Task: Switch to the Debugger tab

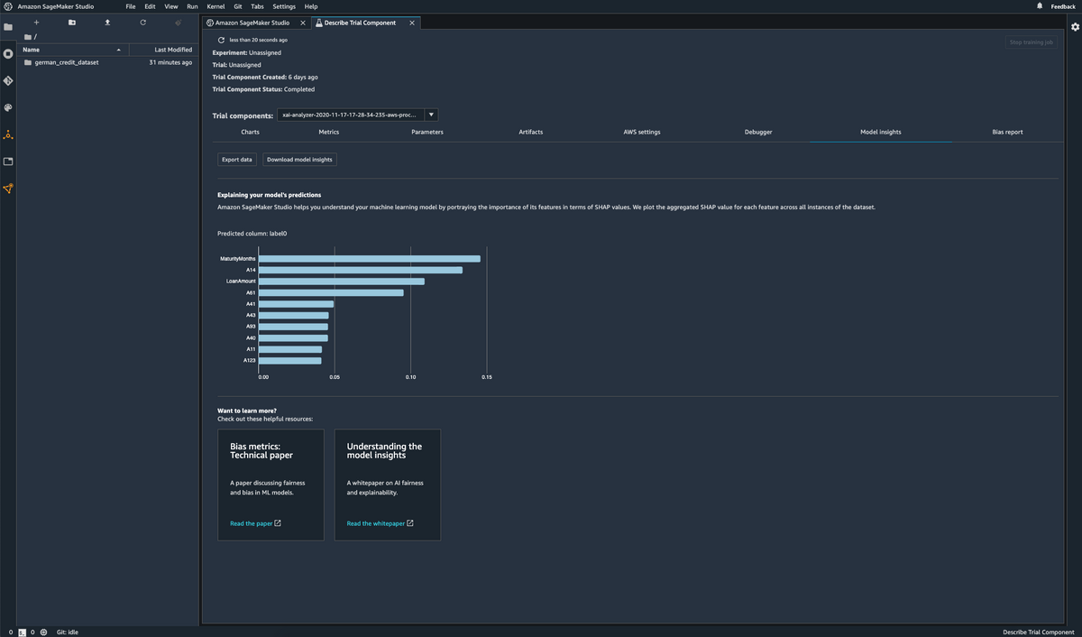Action: [x=758, y=132]
